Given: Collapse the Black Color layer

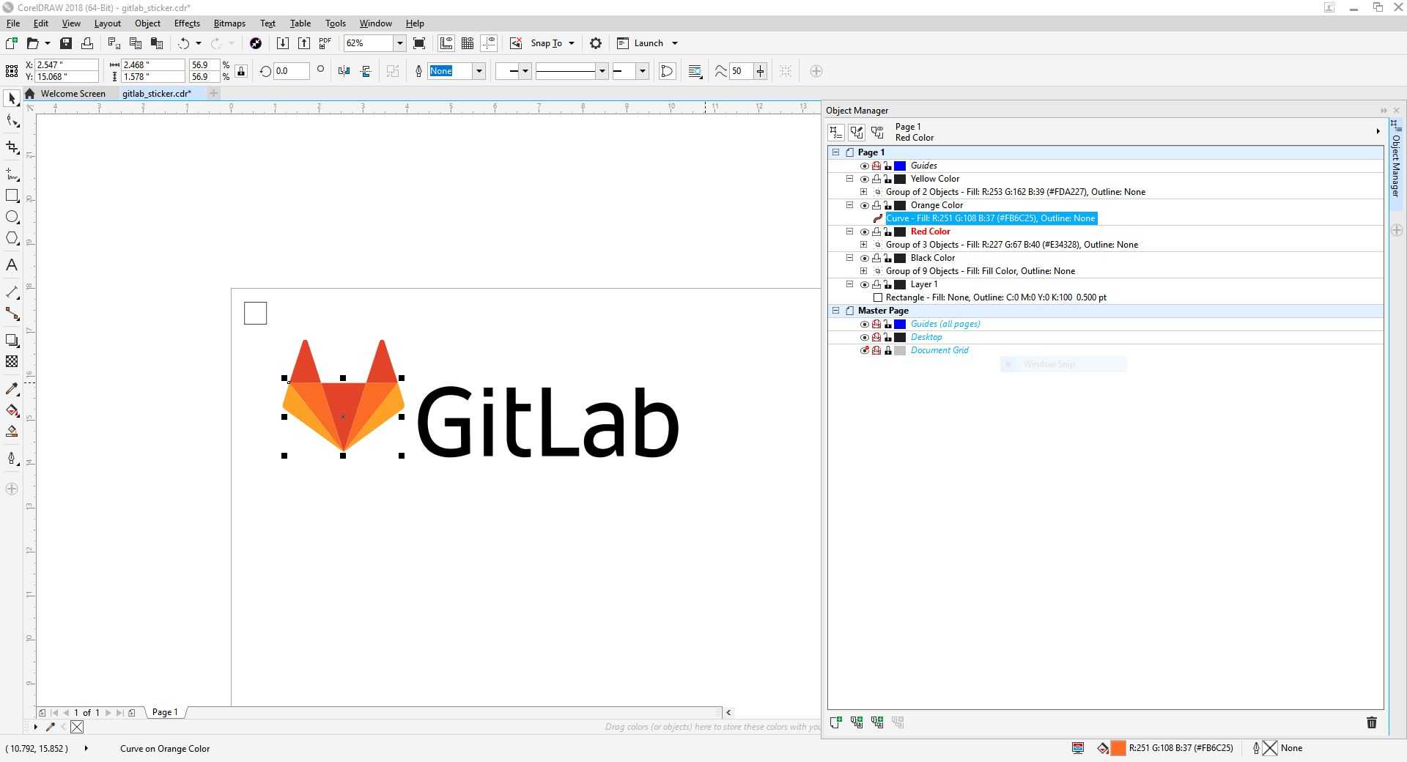Looking at the screenshot, I should 850,258.
